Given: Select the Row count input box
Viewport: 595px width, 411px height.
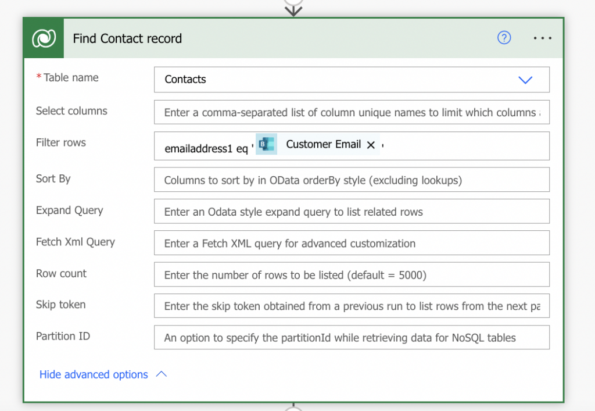Looking at the screenshot, I should click(352, 274).
